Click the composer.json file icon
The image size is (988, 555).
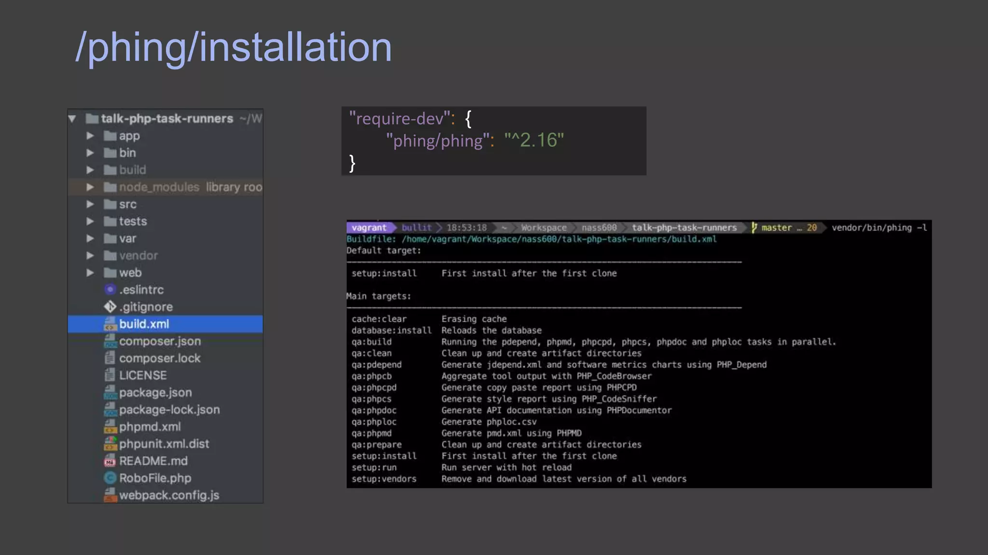coord(110,341)
